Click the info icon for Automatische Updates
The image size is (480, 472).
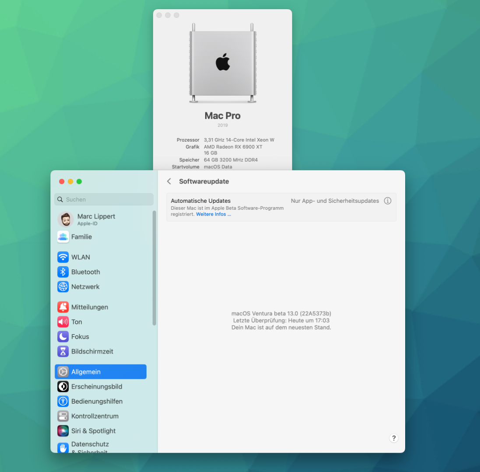tap(388, 201)
